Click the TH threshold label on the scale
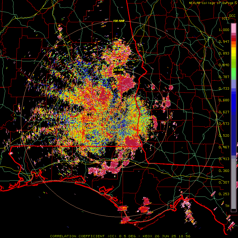238x238 pixels. point(227,206)
